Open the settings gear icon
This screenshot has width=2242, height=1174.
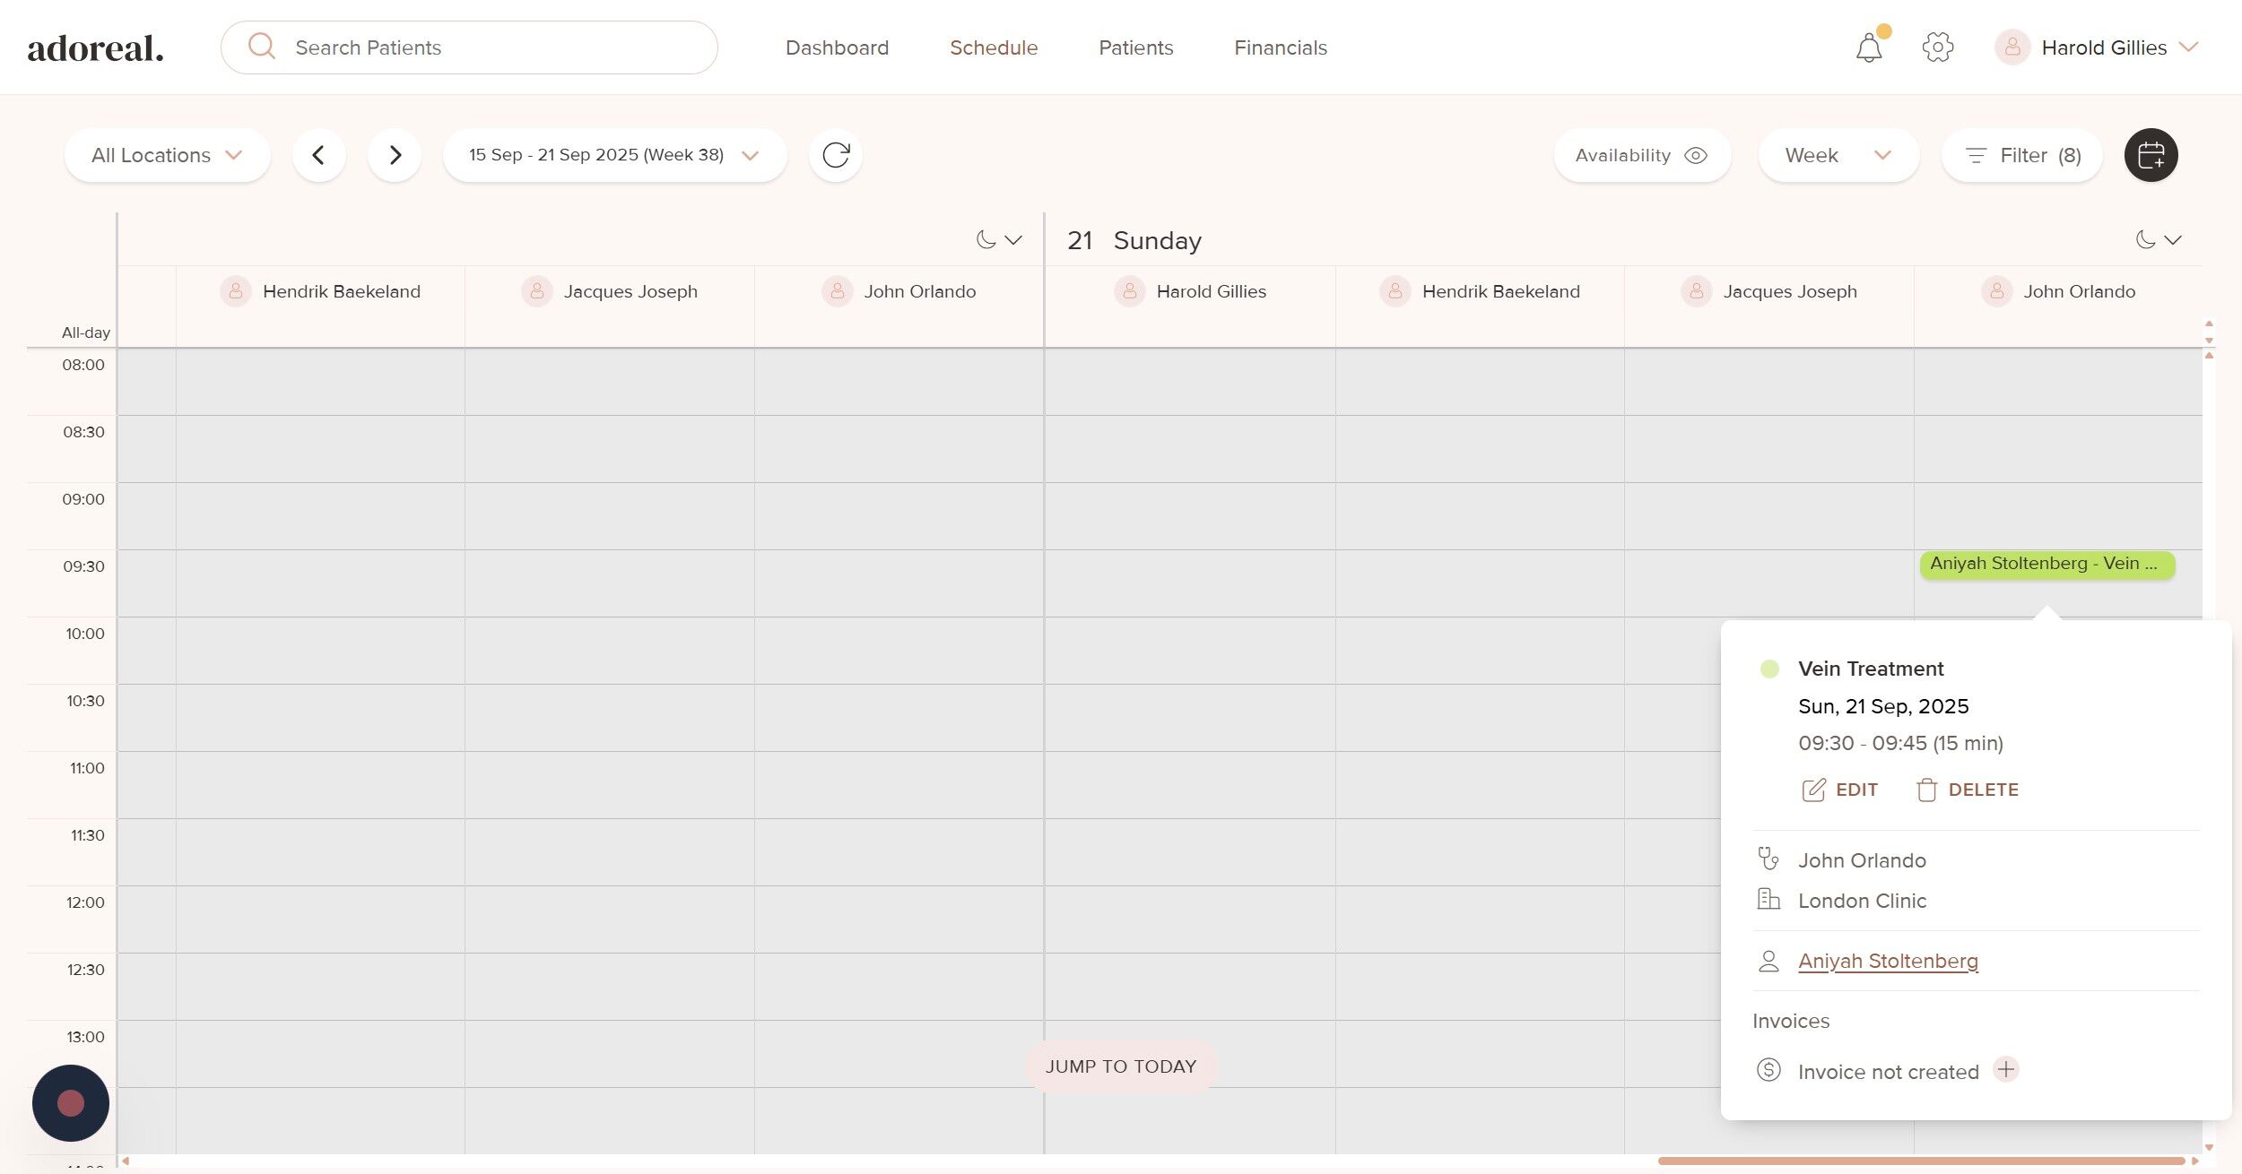[1937, 47]
